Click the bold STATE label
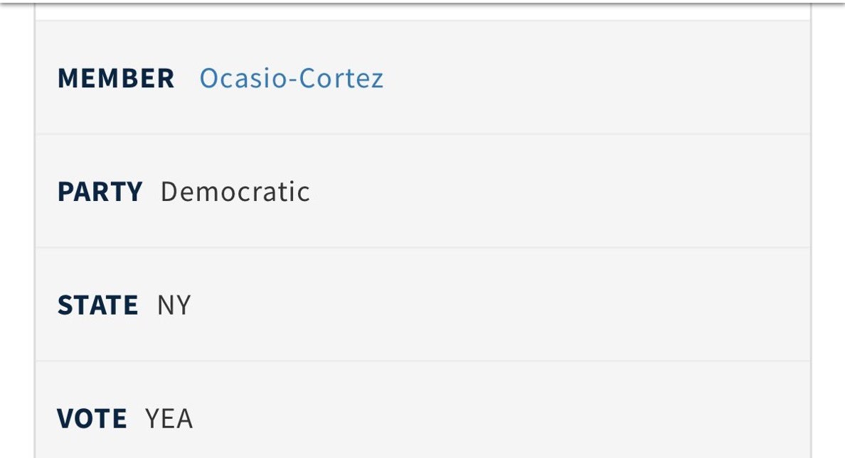Screen dimensions: 845x458 tap(97, 305)
